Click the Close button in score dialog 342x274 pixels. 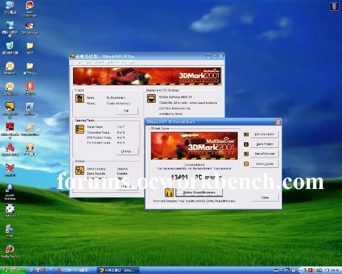coord(264,198)
